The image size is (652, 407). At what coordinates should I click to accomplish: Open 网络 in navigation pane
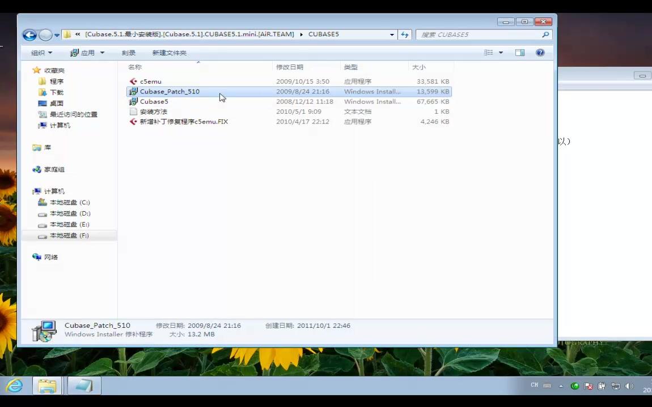(50, 257)
